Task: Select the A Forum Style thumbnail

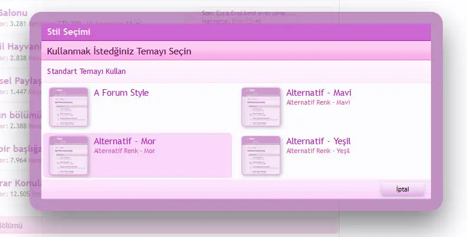Action: [x=68, y=107]
